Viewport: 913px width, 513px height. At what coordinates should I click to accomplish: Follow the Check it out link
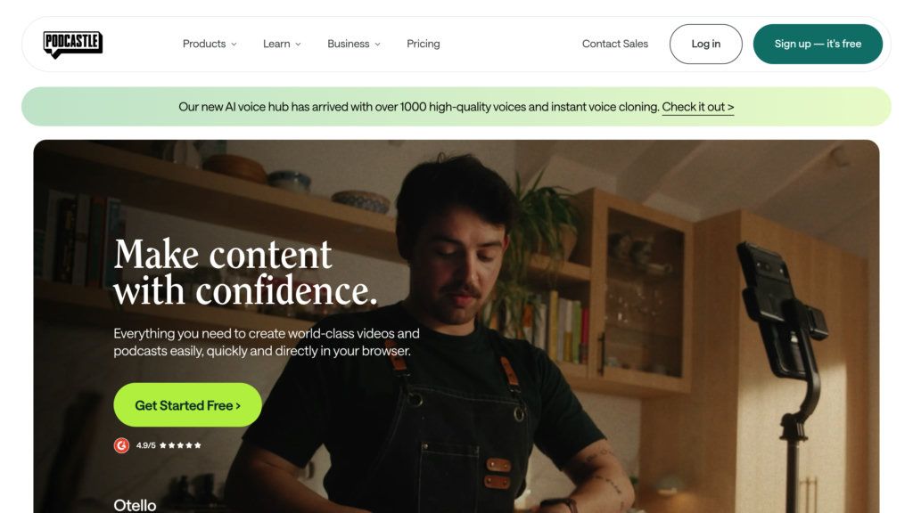[697, 107]
